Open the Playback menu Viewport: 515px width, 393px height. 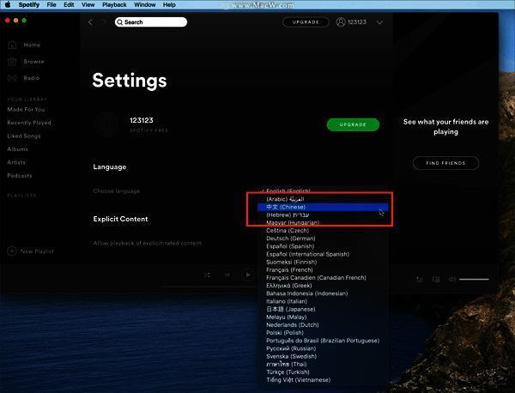[114, 4]
